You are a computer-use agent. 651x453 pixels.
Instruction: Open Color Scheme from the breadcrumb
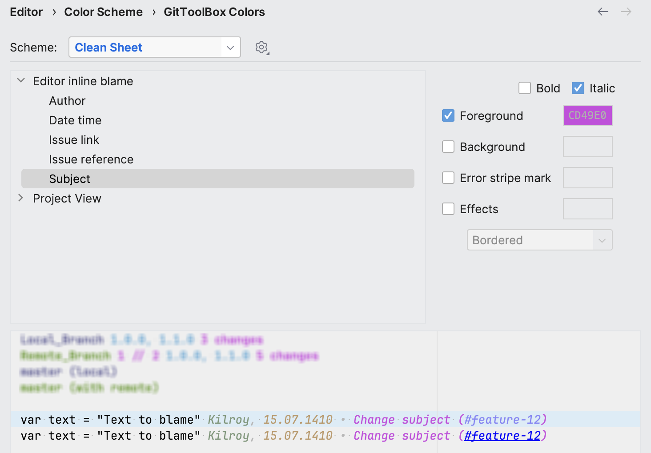coord(103,12)
